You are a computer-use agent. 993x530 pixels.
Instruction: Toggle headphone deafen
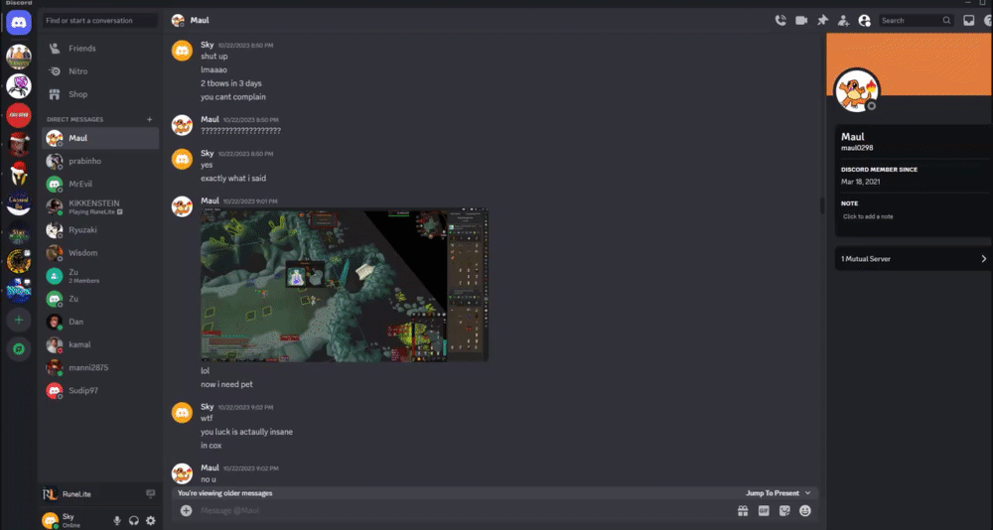(134, 520)
